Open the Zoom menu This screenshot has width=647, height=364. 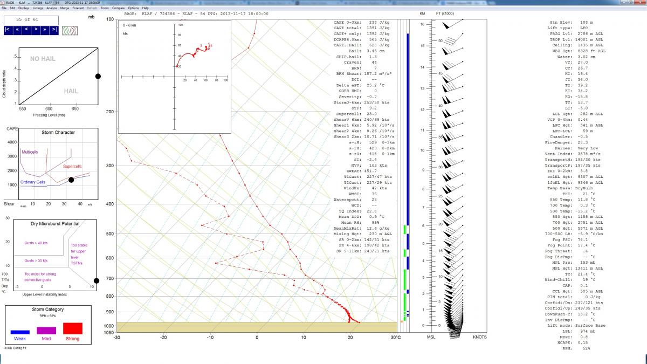pos(105,8)
